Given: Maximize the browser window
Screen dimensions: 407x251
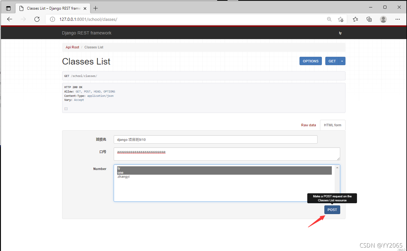Looking at the screenshot, I should (385, 7).
